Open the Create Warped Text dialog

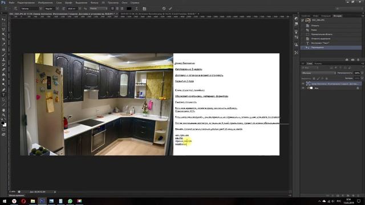(137, 9)
